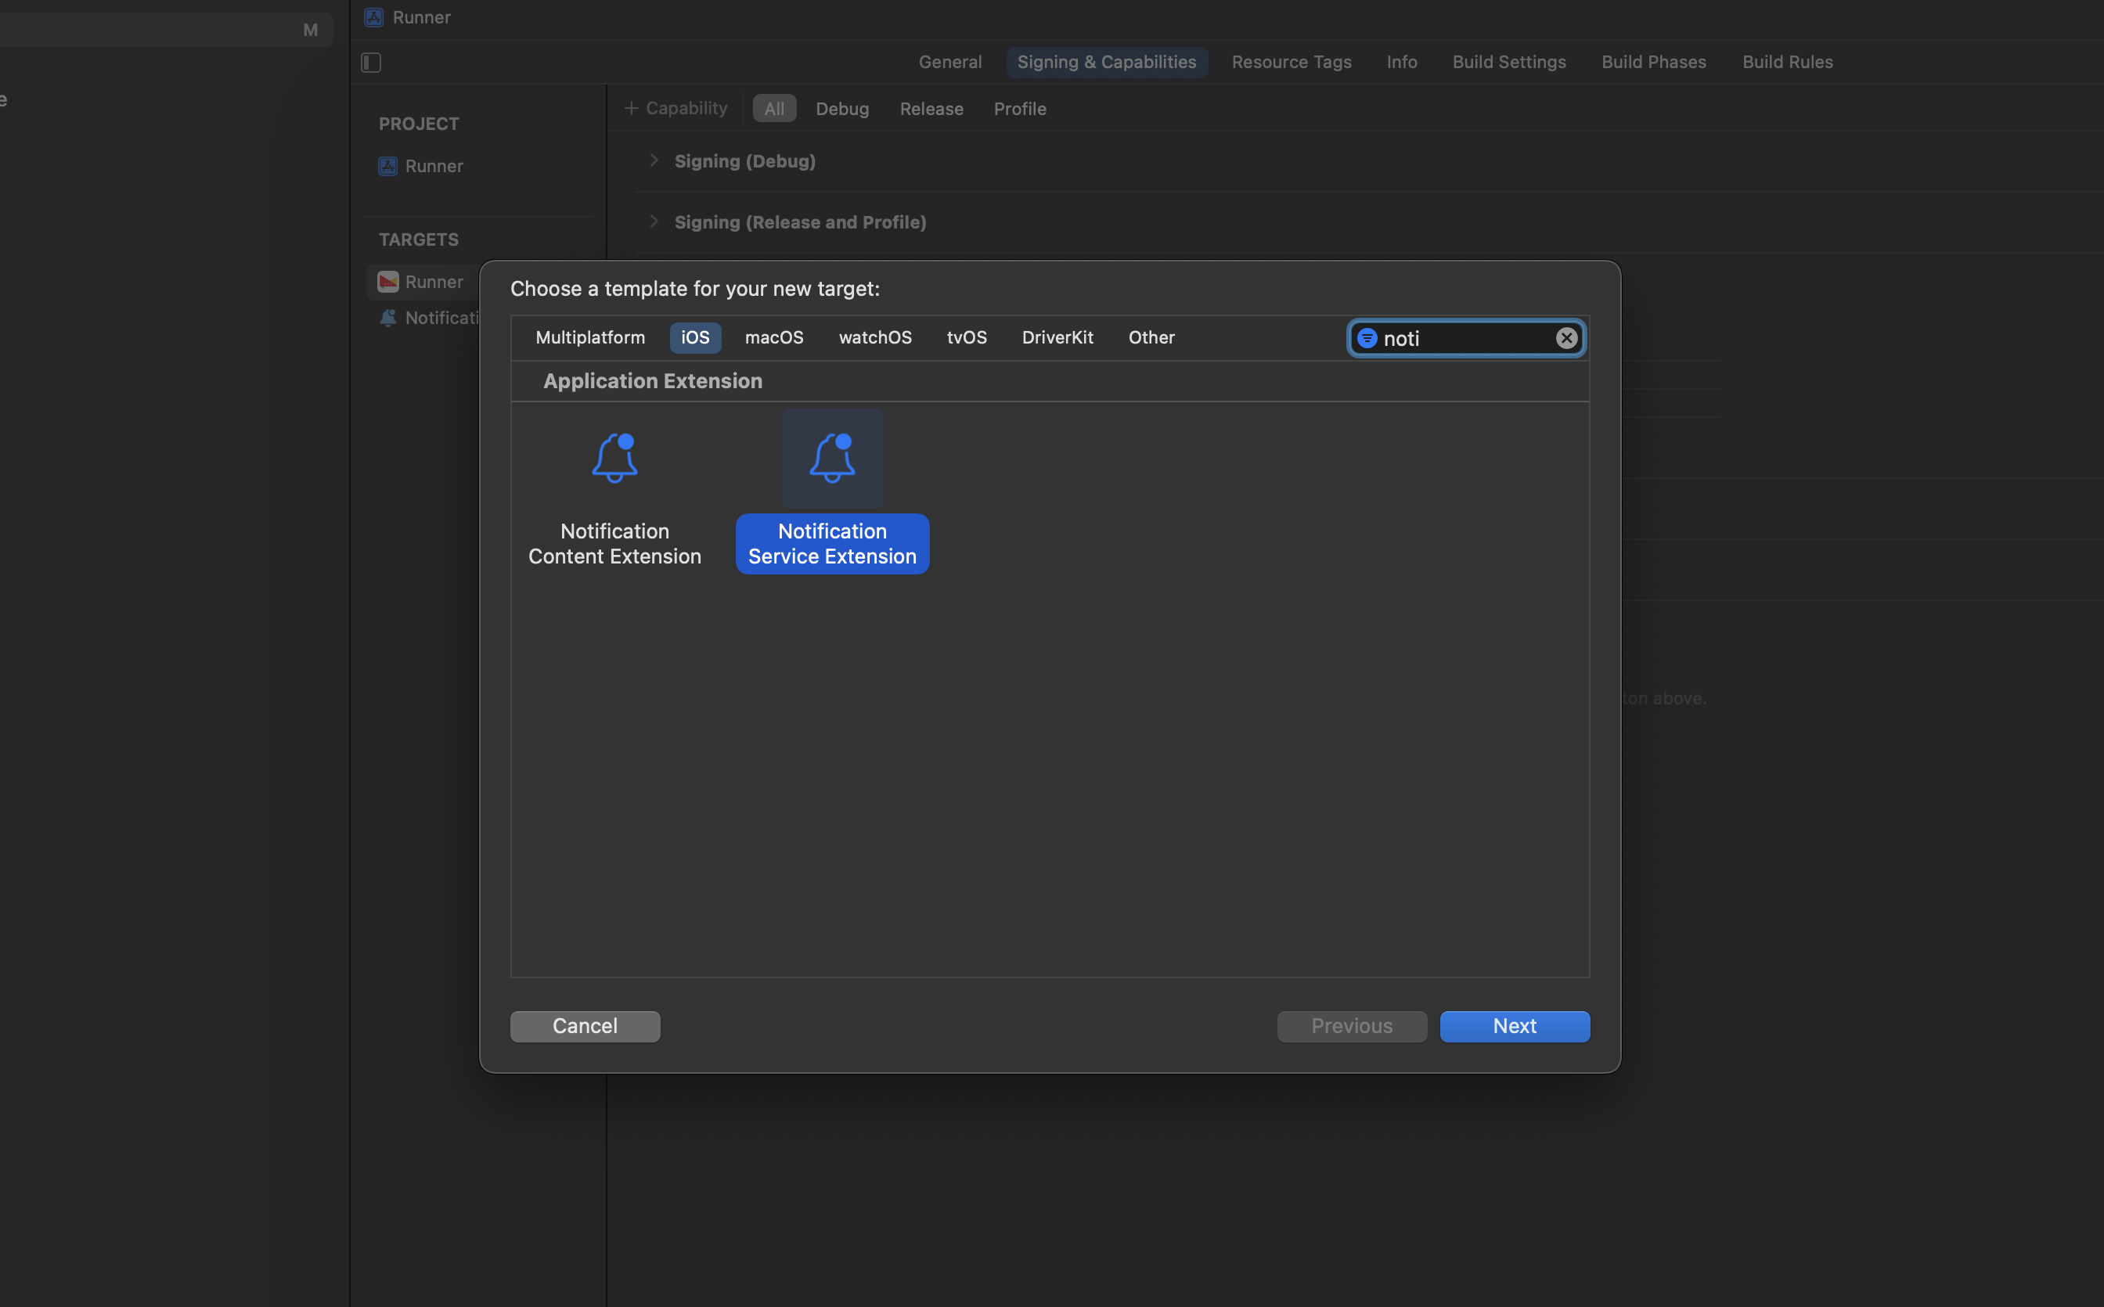Viewport: 2104px width, 1307px height.
Task: Open the Build Rules tab
Action: tap(1788, 63)
